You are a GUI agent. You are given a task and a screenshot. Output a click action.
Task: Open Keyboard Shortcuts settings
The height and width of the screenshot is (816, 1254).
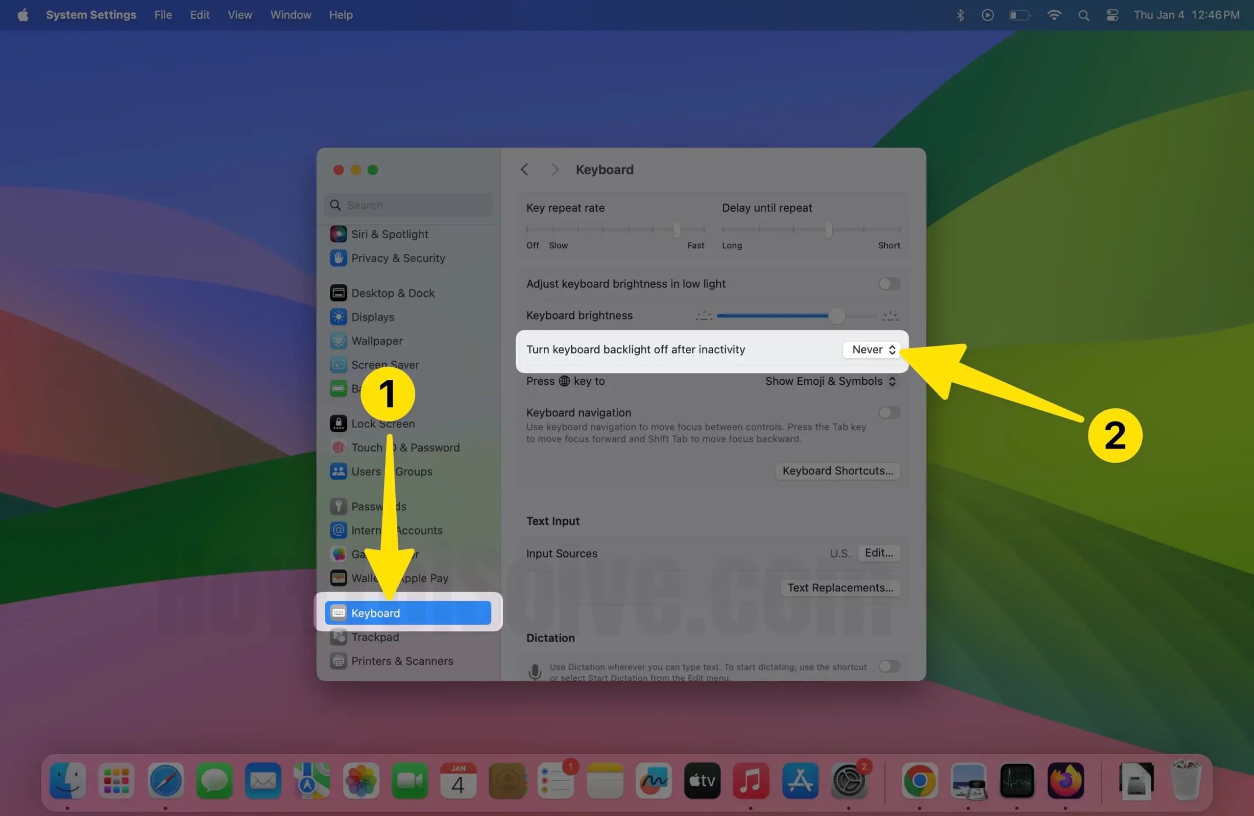tap(837, 470)
